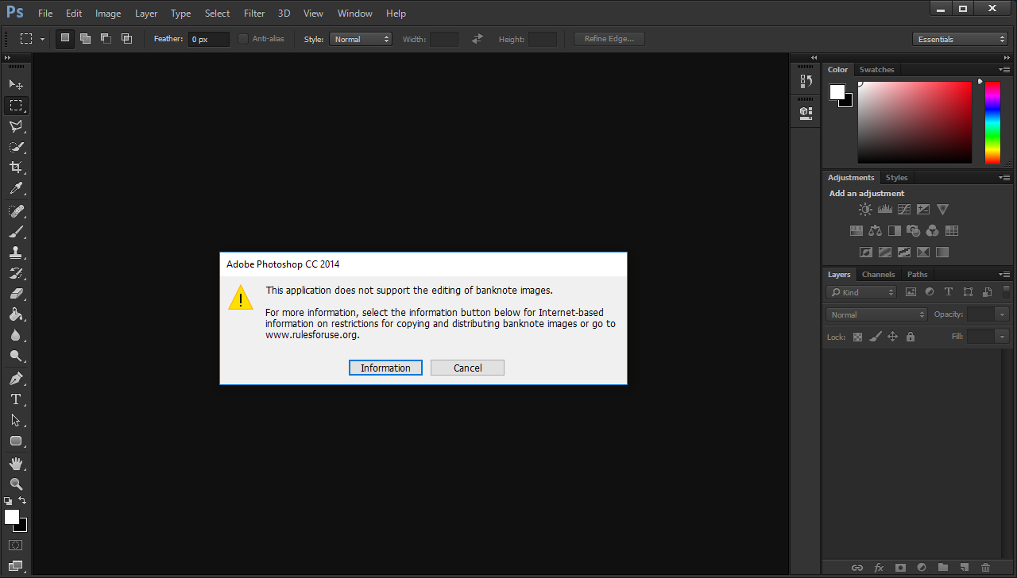Select the Rectangular Marquee tool
This screenshot has height=578, width=1017.
click(x=16, y=106)
